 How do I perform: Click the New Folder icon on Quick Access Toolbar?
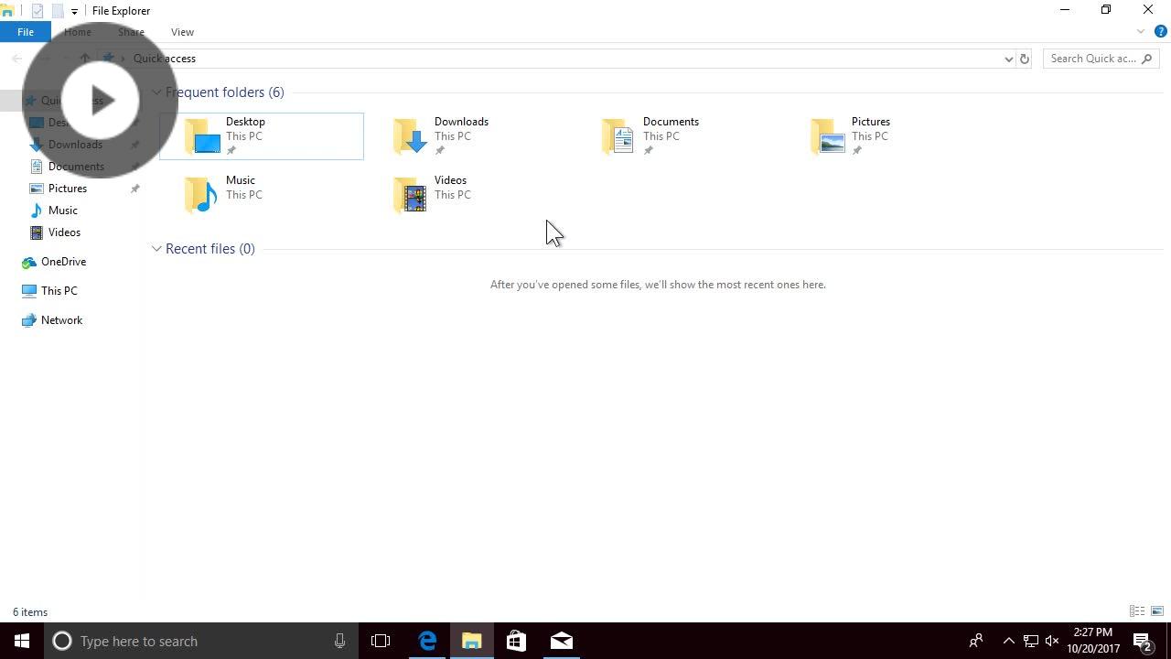[x=57, y=10]
